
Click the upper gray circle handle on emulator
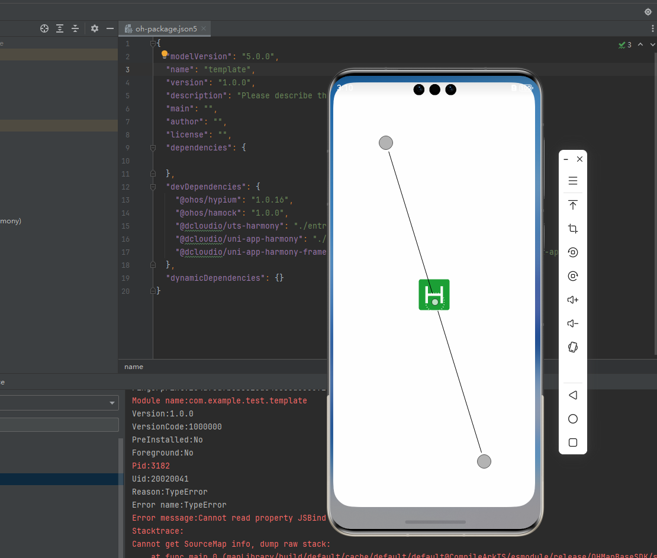tap(386, 143)
